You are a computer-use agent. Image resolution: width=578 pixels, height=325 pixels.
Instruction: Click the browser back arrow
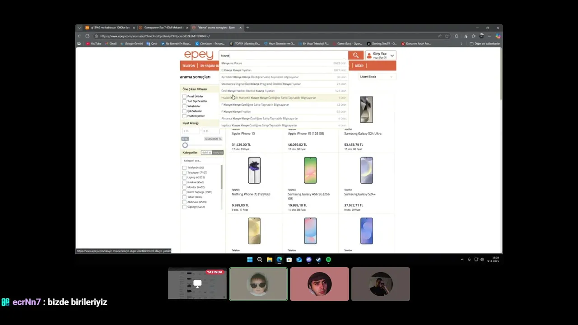(79, 36)
